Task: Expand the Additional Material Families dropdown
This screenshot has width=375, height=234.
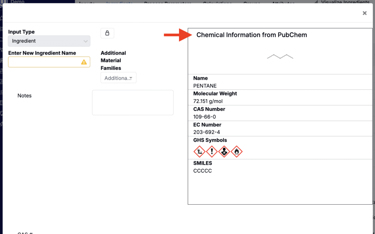Action: click(x=118, y=78)
